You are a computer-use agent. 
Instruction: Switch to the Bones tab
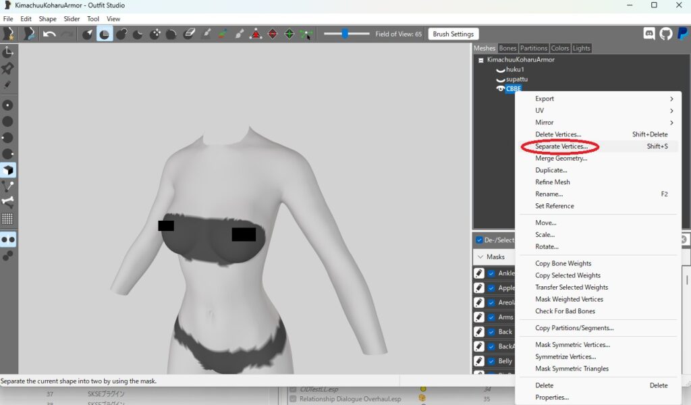click(x=507, y=48)
